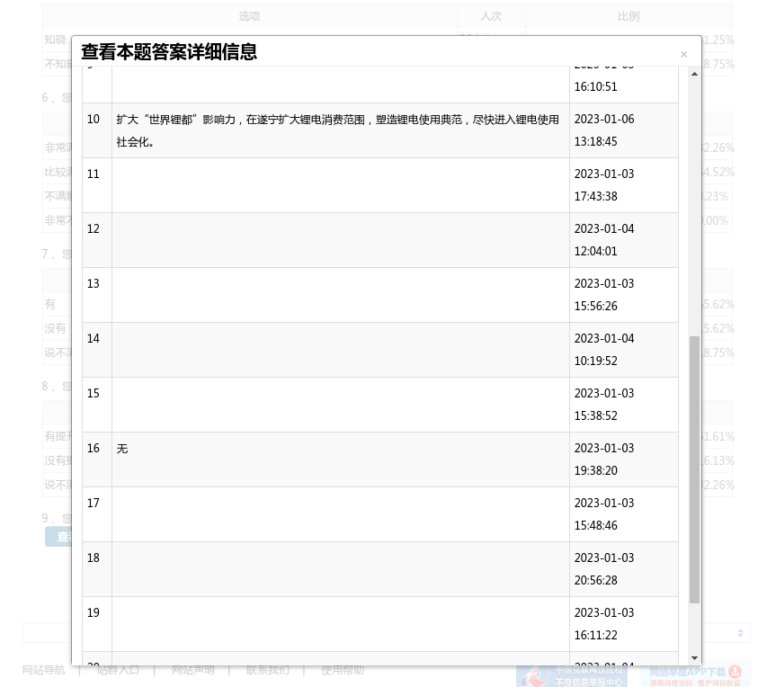Open the 站群入口 footer link
The image size is (758, 687).
pos(118,670)
